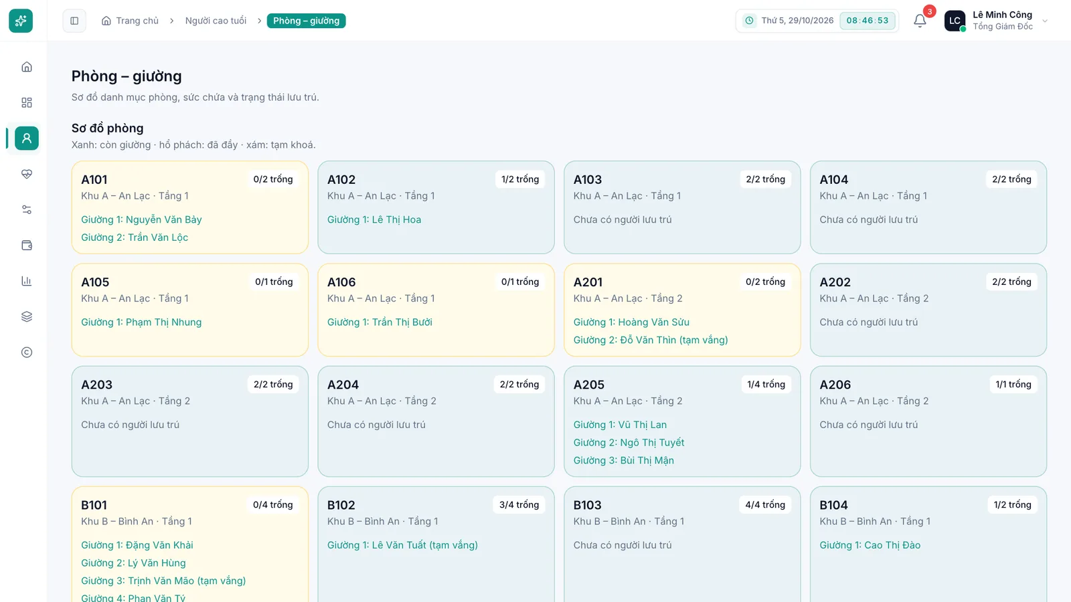
Task: Click the 2/2 trống badge on A203
Action: pos(273,384)
